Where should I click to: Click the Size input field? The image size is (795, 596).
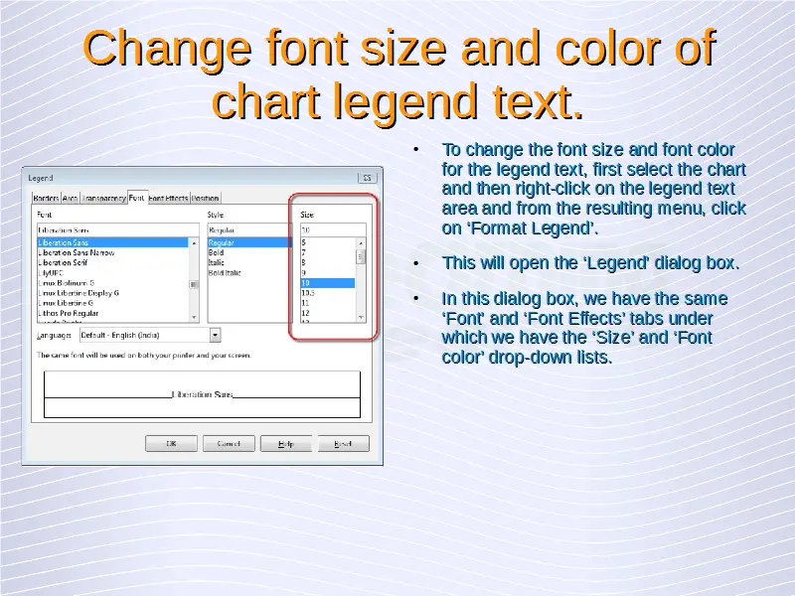tap(332, 229)
